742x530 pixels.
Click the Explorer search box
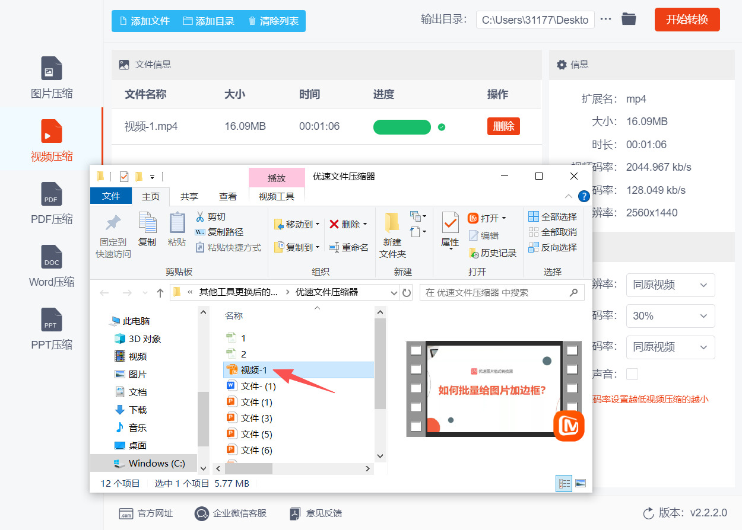(x=502, y=292)
